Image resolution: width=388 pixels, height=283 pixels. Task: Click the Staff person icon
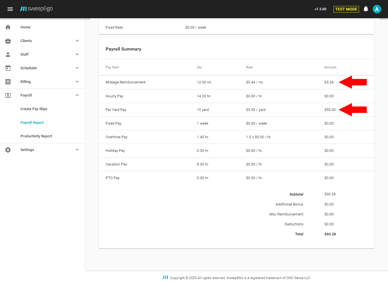tap(8, 54)
